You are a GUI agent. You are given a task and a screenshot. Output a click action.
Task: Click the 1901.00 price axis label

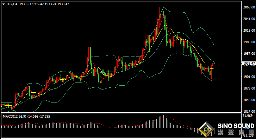[249, 77]
